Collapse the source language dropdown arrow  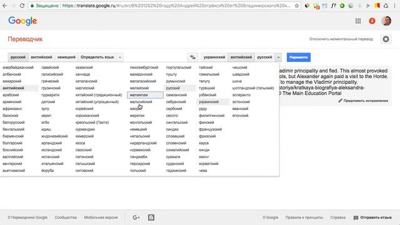click(119, 57)
